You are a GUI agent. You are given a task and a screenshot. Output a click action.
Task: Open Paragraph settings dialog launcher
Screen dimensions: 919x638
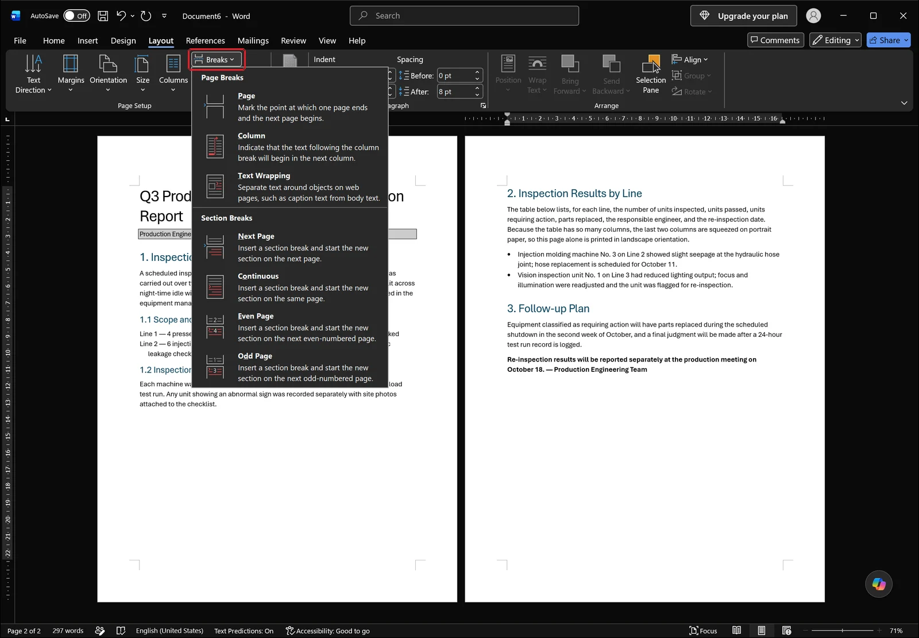[x=483, y=106]
